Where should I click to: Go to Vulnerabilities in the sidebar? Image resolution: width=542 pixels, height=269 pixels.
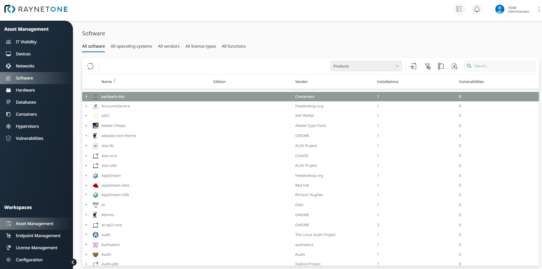[29, 138]
